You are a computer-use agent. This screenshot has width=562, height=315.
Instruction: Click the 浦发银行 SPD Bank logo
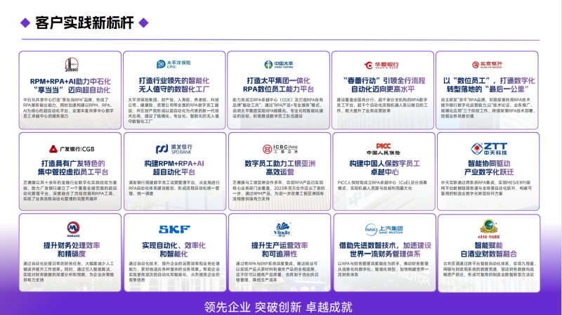click(174, 149)
